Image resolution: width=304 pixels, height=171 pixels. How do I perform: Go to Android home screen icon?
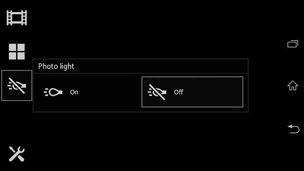[x=293, y=85]
